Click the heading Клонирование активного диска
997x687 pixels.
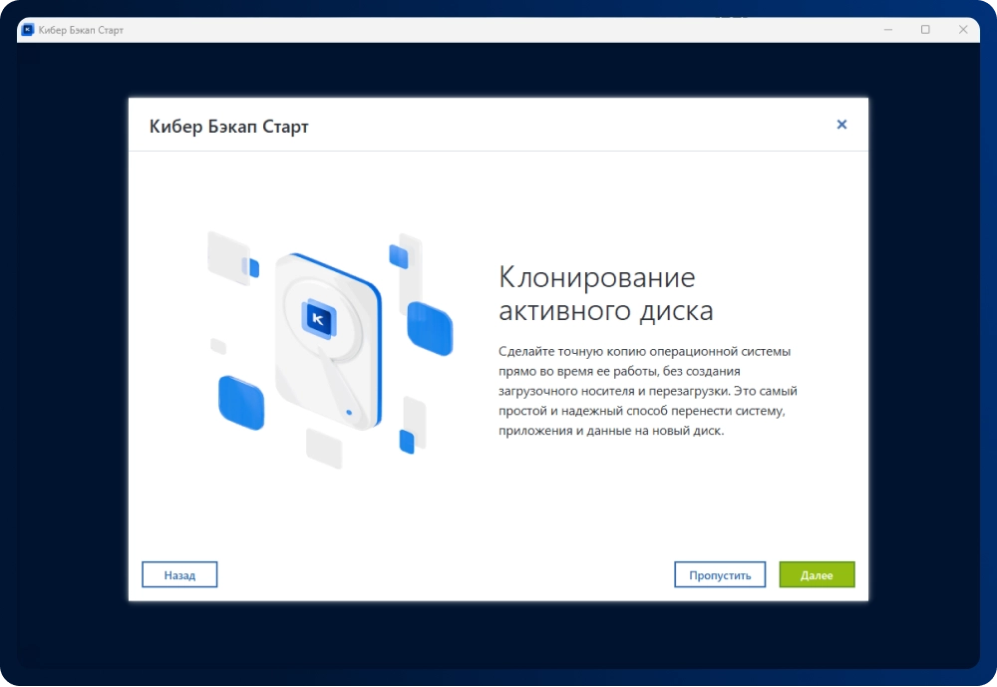605,294
